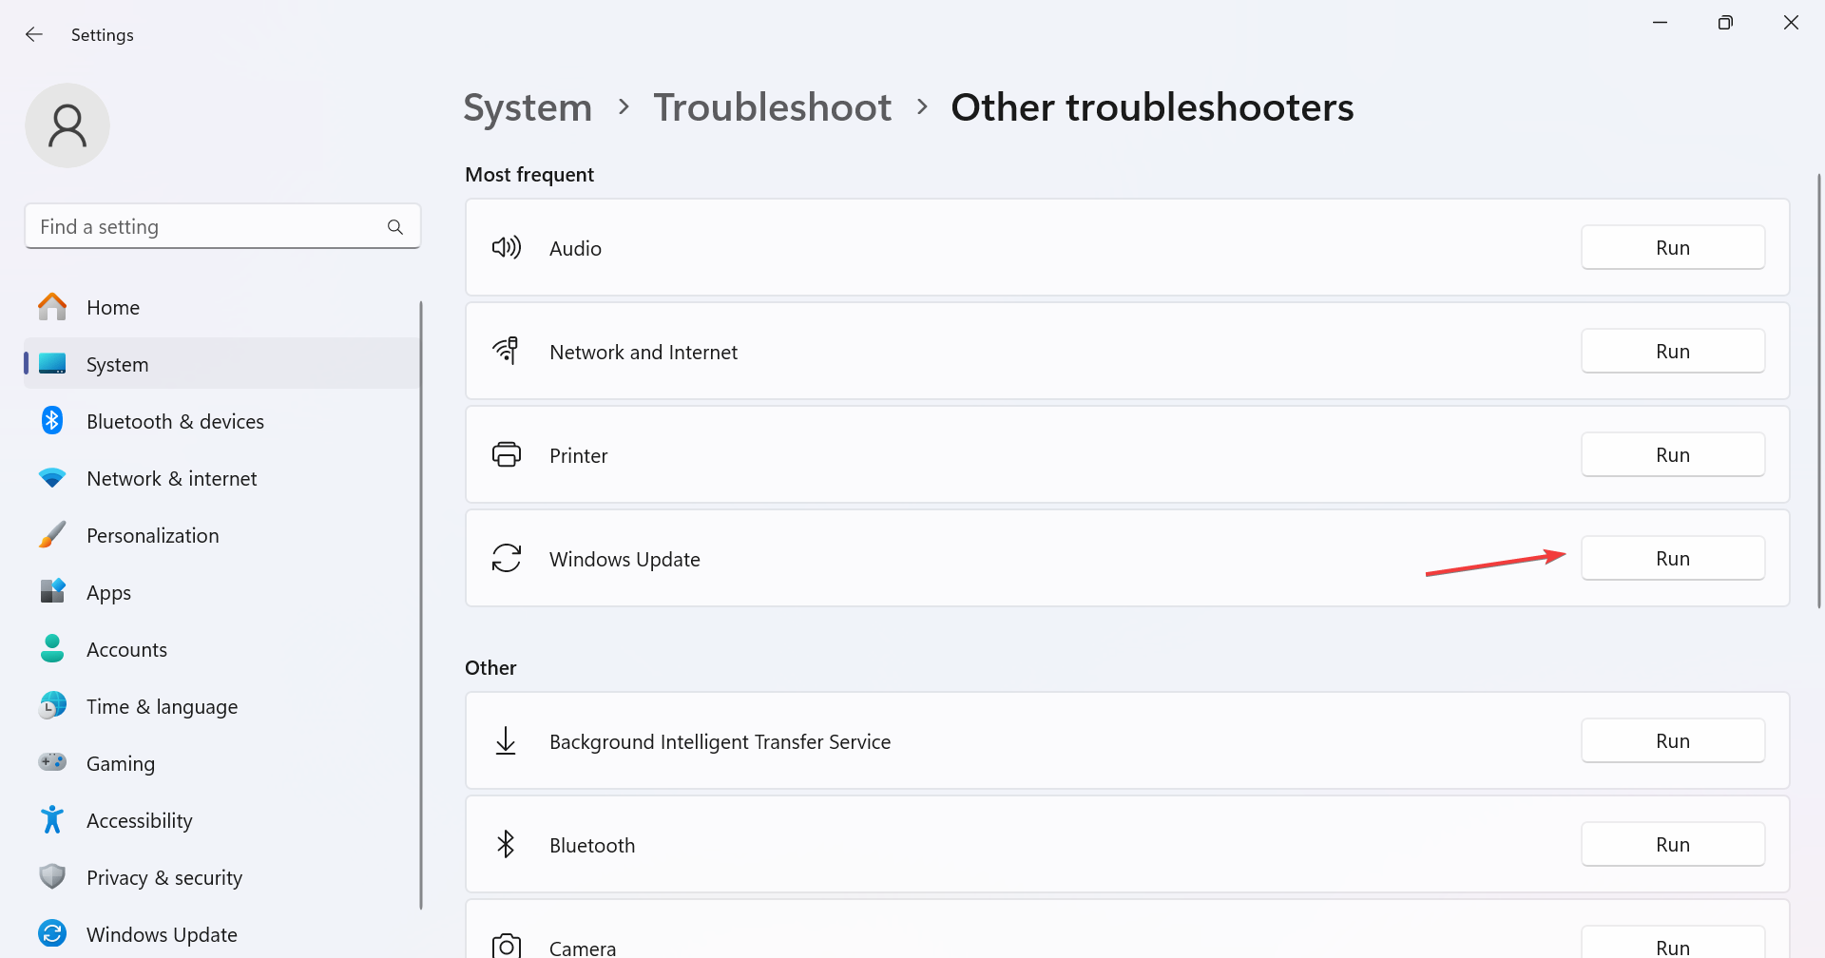
Task: Go to Gaming settings
Action: point(120,764)
